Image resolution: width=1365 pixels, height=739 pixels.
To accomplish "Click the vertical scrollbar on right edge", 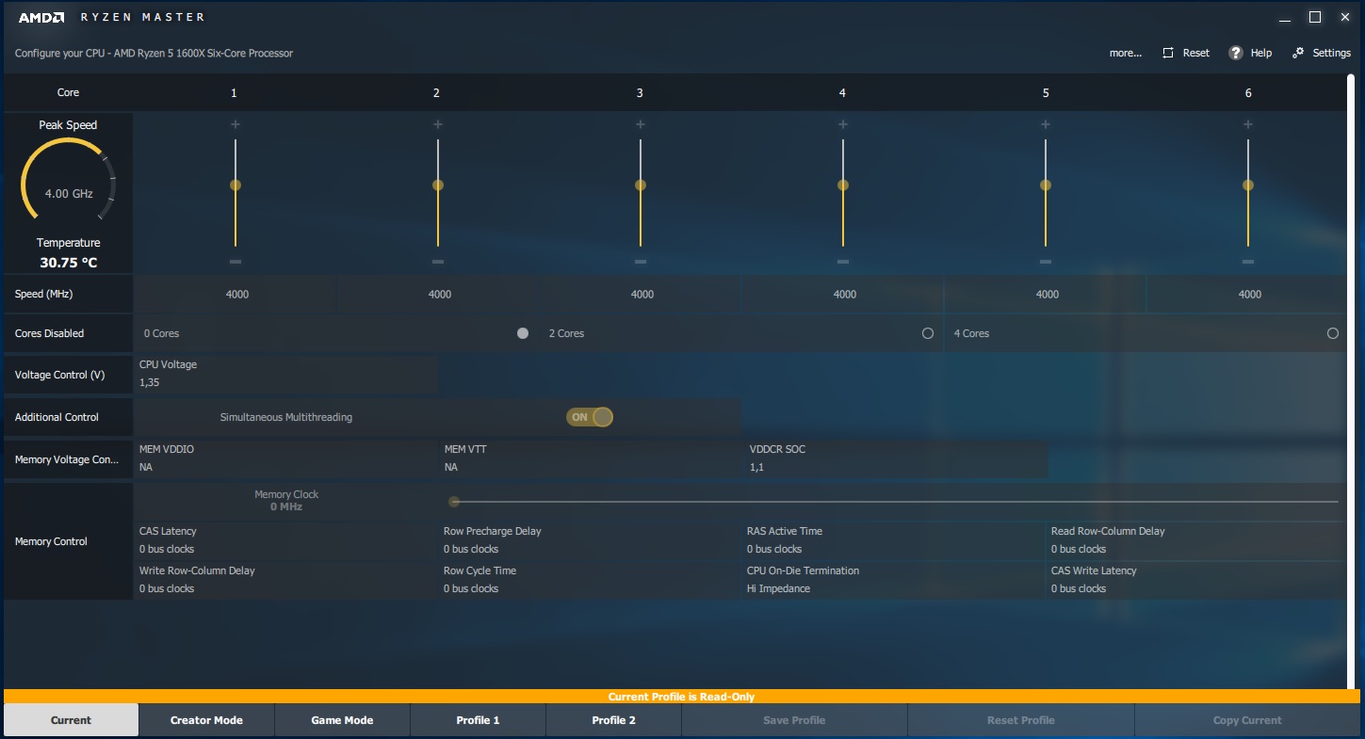I will click(x=1351, y=381).
